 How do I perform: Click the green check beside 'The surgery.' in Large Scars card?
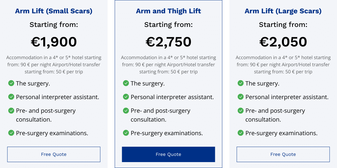241,83
